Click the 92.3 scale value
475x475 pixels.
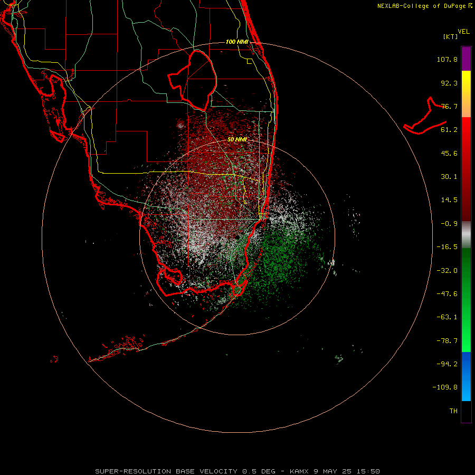pos(449,83)
